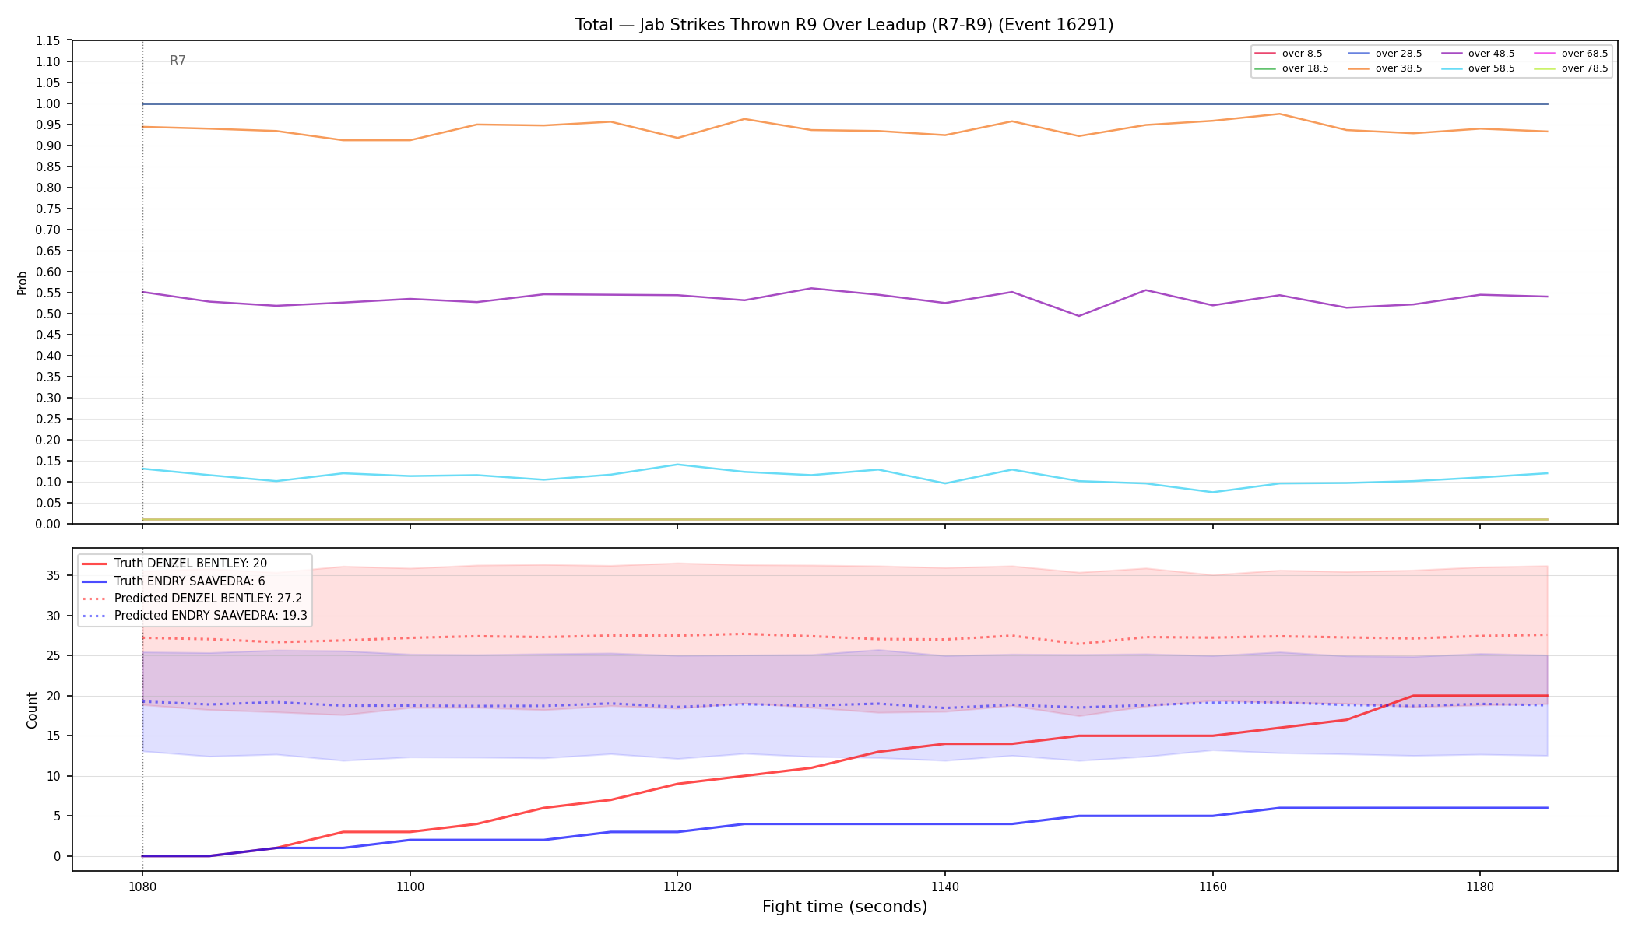The image size is (1635, 934).
Task: Click the 'Fight time (seconds)' axis label
Action: 845,907
